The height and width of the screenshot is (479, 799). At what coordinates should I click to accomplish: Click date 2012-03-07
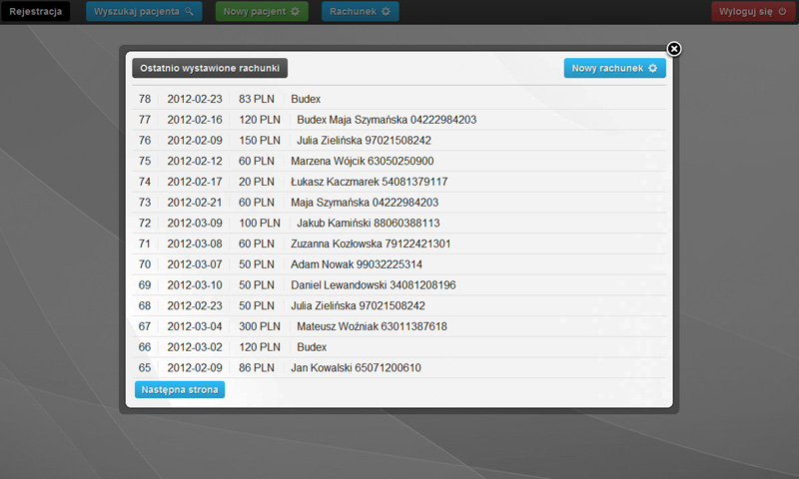point(195,264)
